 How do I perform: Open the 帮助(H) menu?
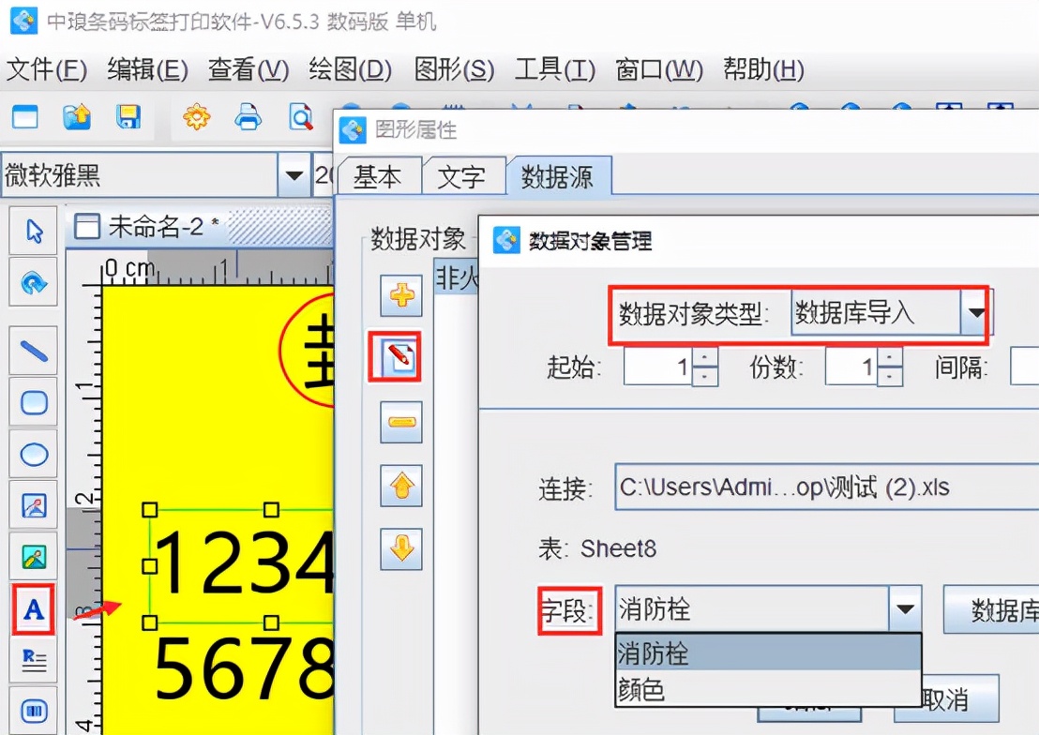click(x=763, y=69)
